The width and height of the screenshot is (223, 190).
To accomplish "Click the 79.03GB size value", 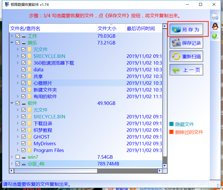I will coord(106,36).
